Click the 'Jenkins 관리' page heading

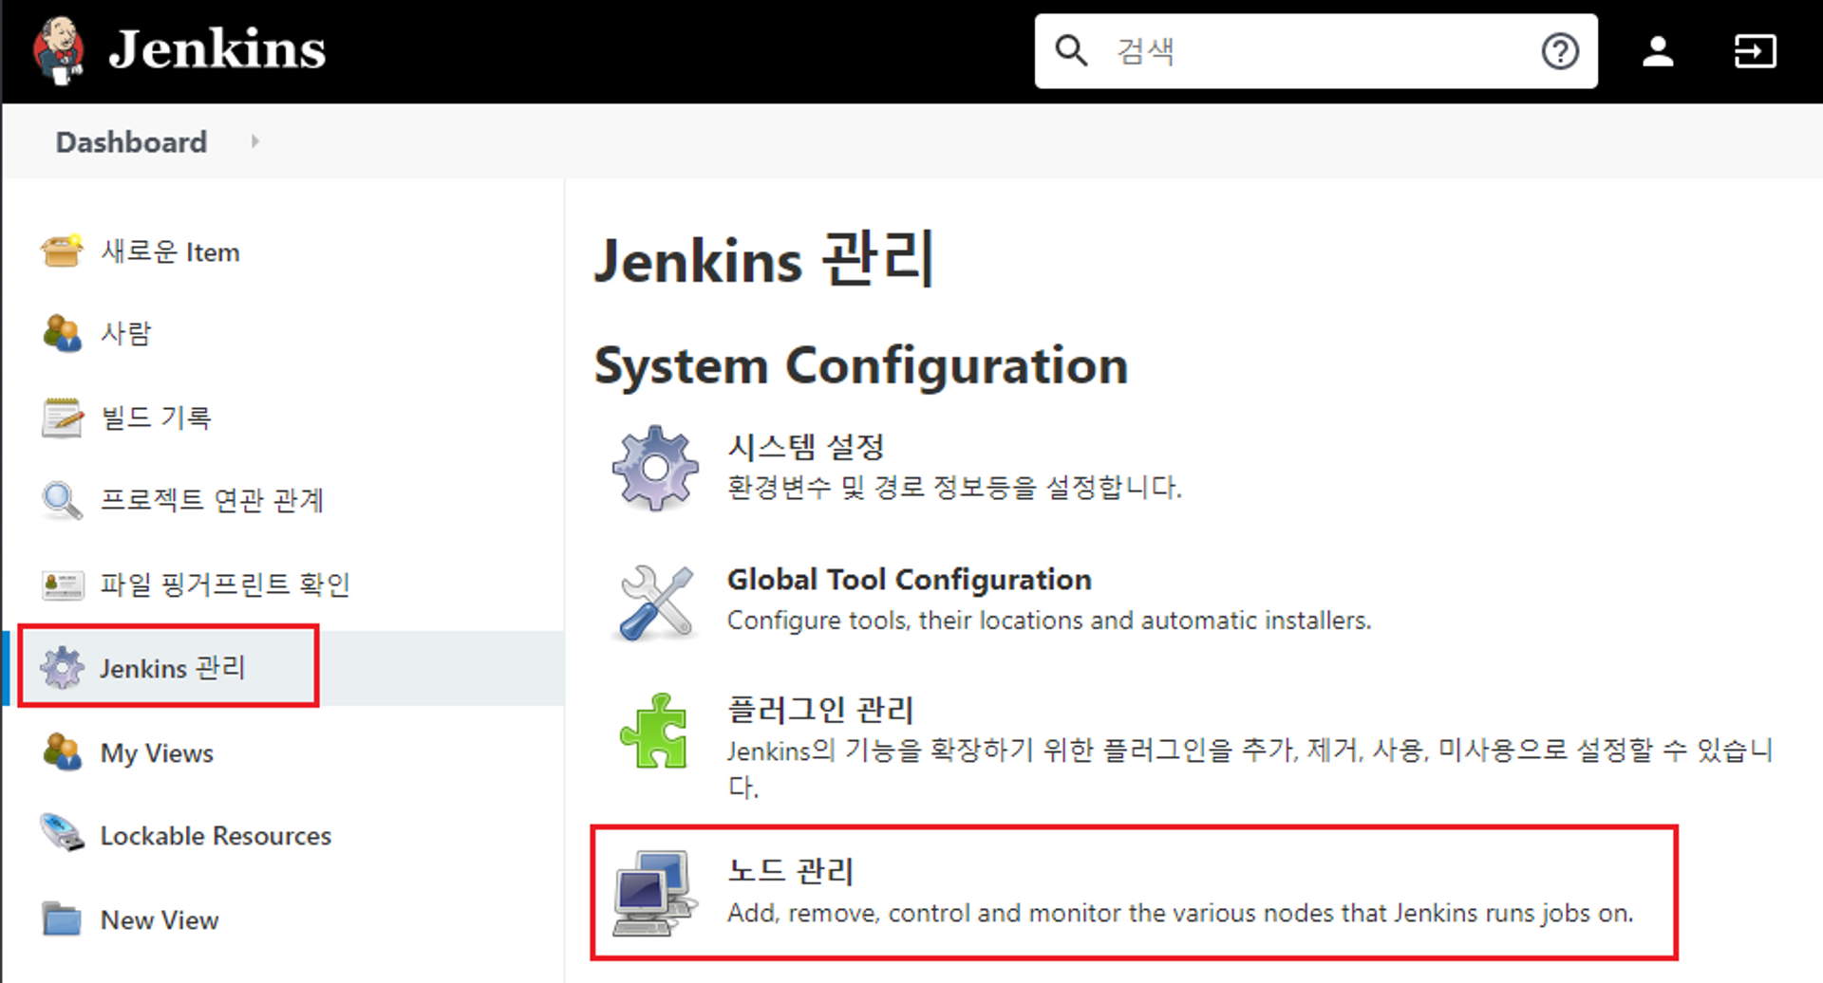[764, 259]
